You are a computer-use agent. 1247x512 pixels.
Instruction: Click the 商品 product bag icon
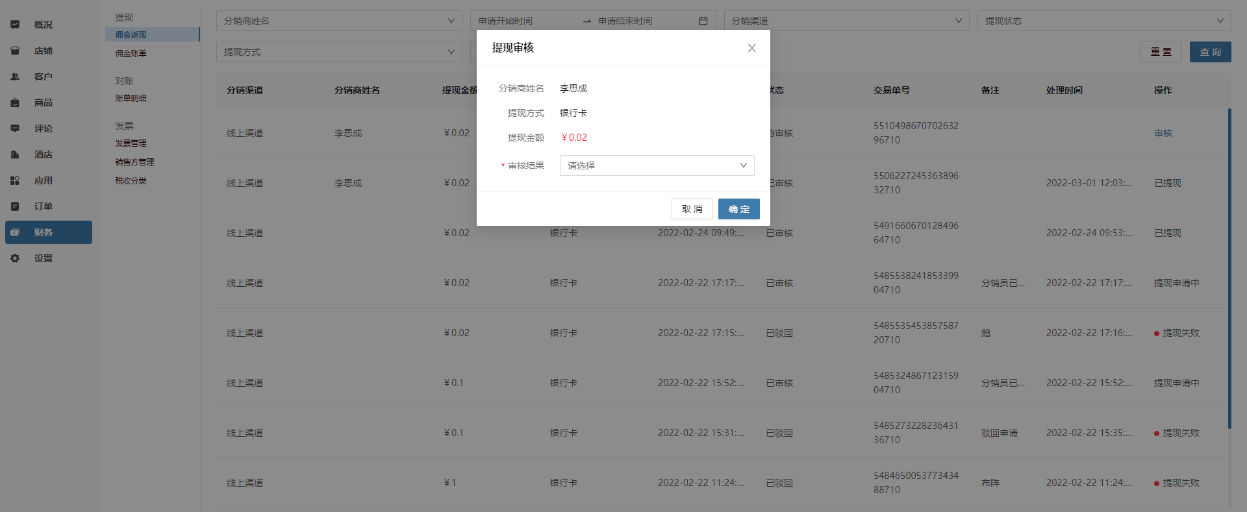[15, 103]
